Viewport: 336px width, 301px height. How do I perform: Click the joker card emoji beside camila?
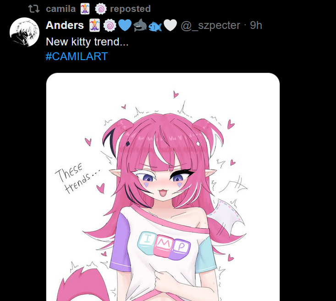pyautogui.click(x=85, y=9)
